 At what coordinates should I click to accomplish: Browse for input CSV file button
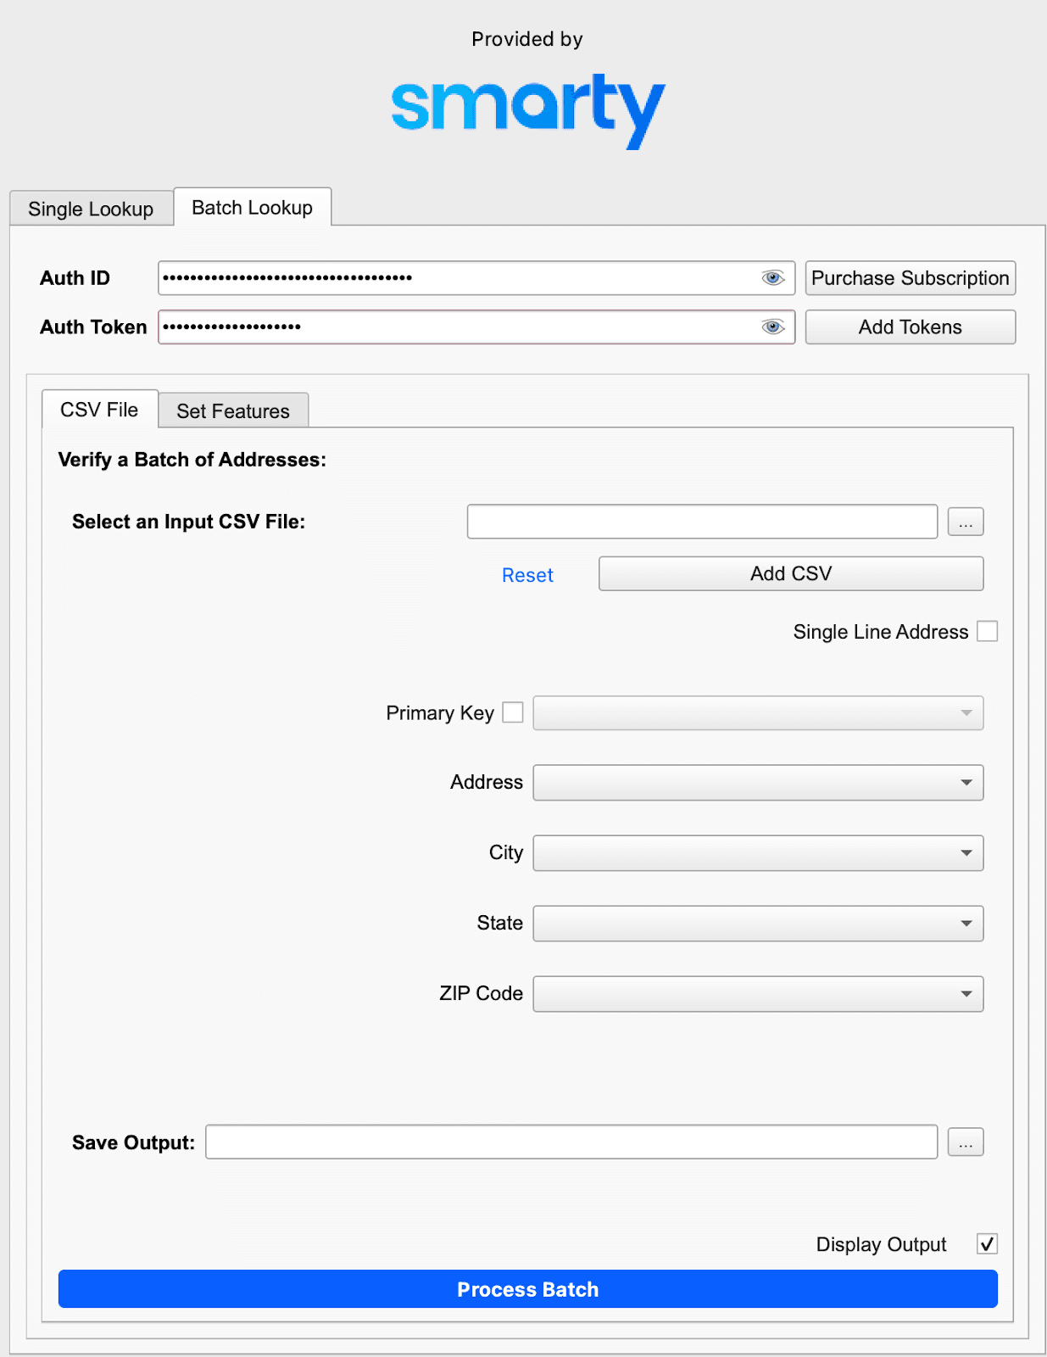tap(966, 522)
